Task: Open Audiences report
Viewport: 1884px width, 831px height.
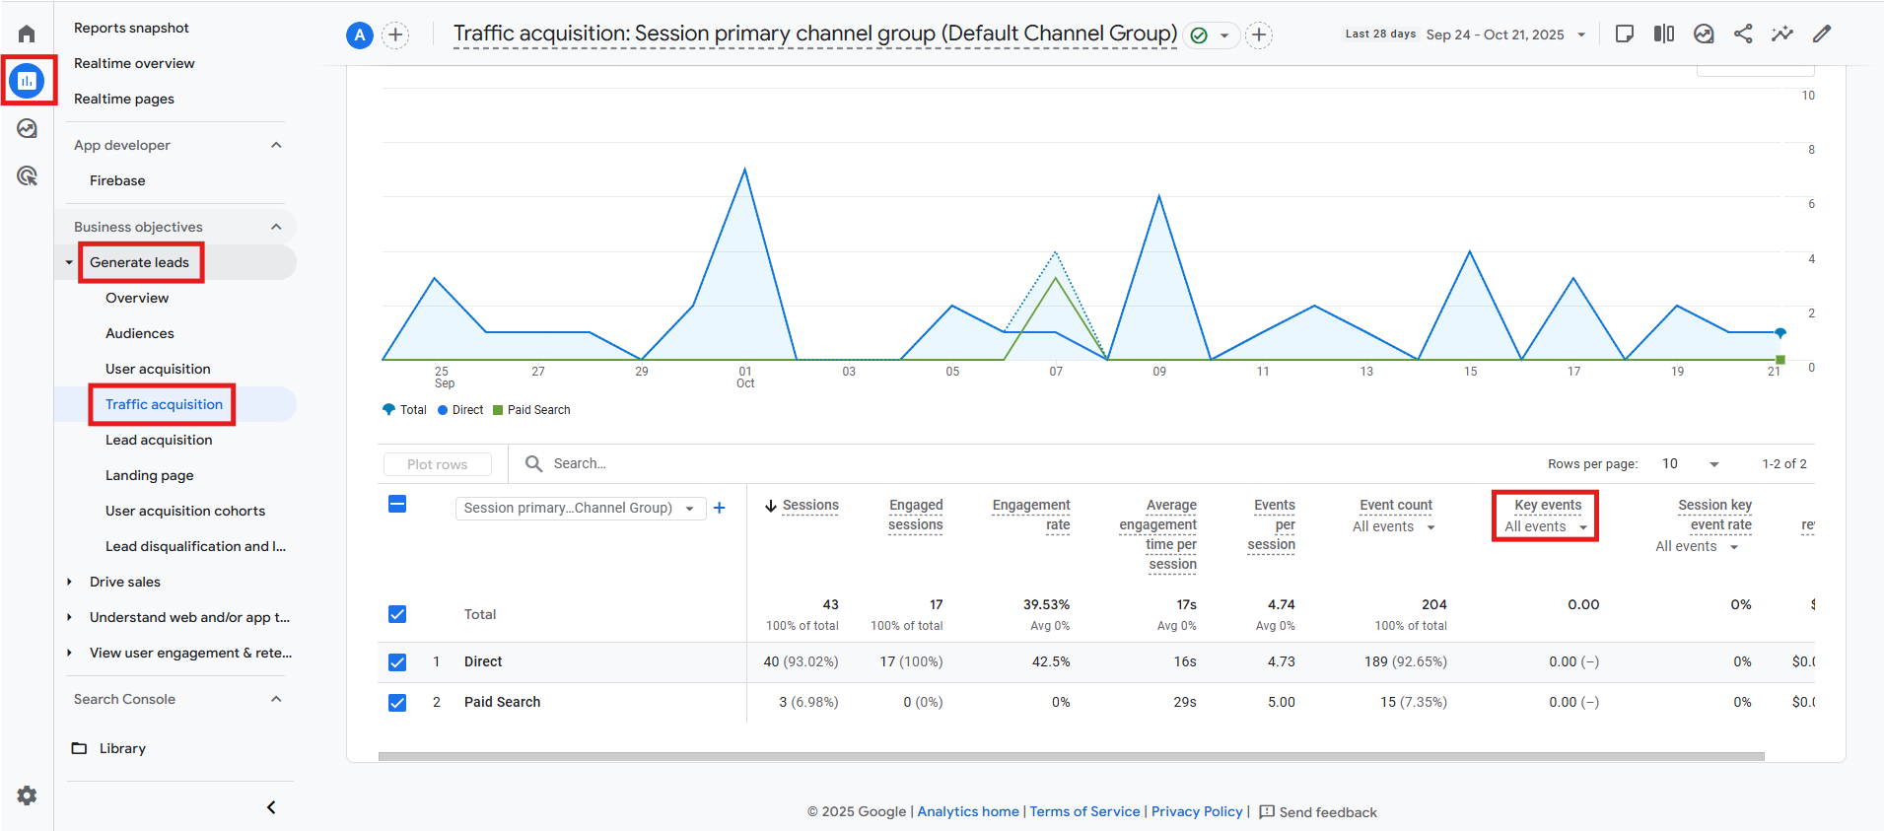Action: coord(140,333)
